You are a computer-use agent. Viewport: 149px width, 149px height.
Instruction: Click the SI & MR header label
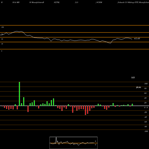[x=16, y=2]
